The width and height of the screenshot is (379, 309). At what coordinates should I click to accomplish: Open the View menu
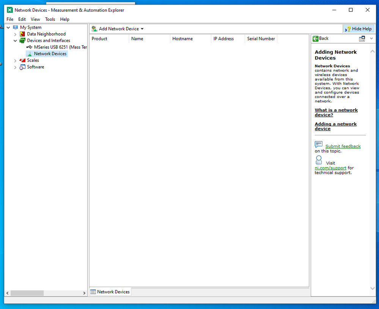point(35,19)
